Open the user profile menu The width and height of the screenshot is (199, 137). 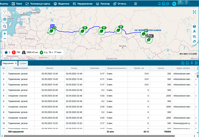click(174, 4)
